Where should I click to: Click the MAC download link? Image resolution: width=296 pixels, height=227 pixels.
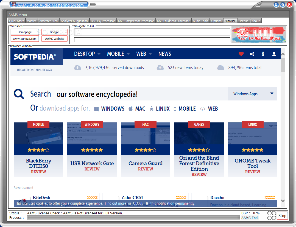140,109
